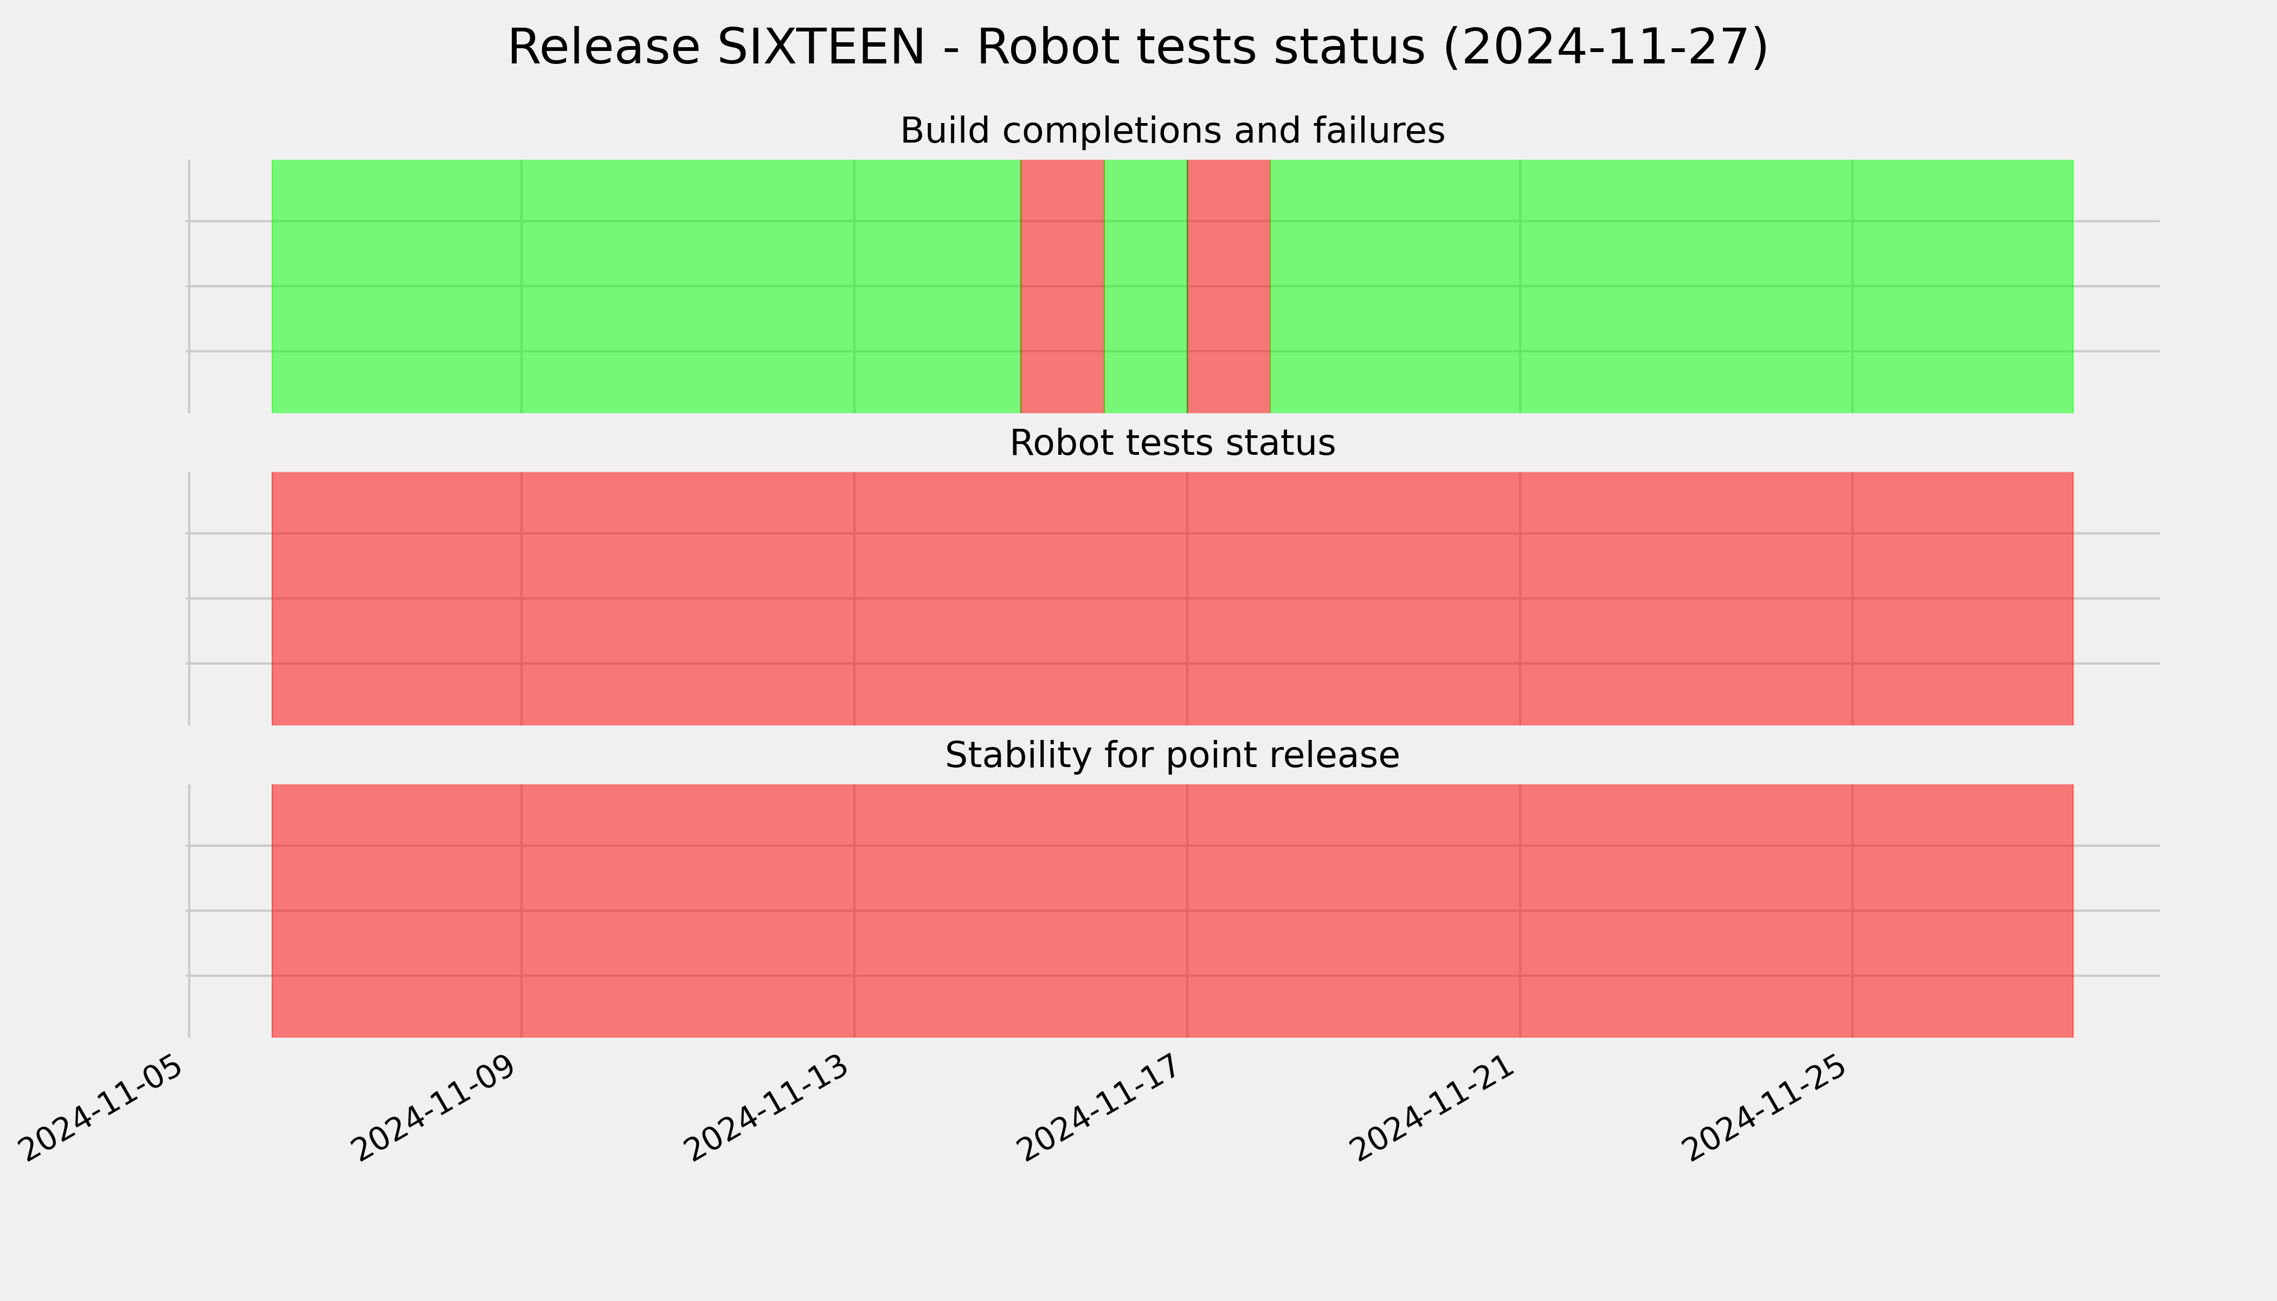Screen dimensions: 2277x1301
Task: Click the left axis line of builds chart
Action: [189, 286]
